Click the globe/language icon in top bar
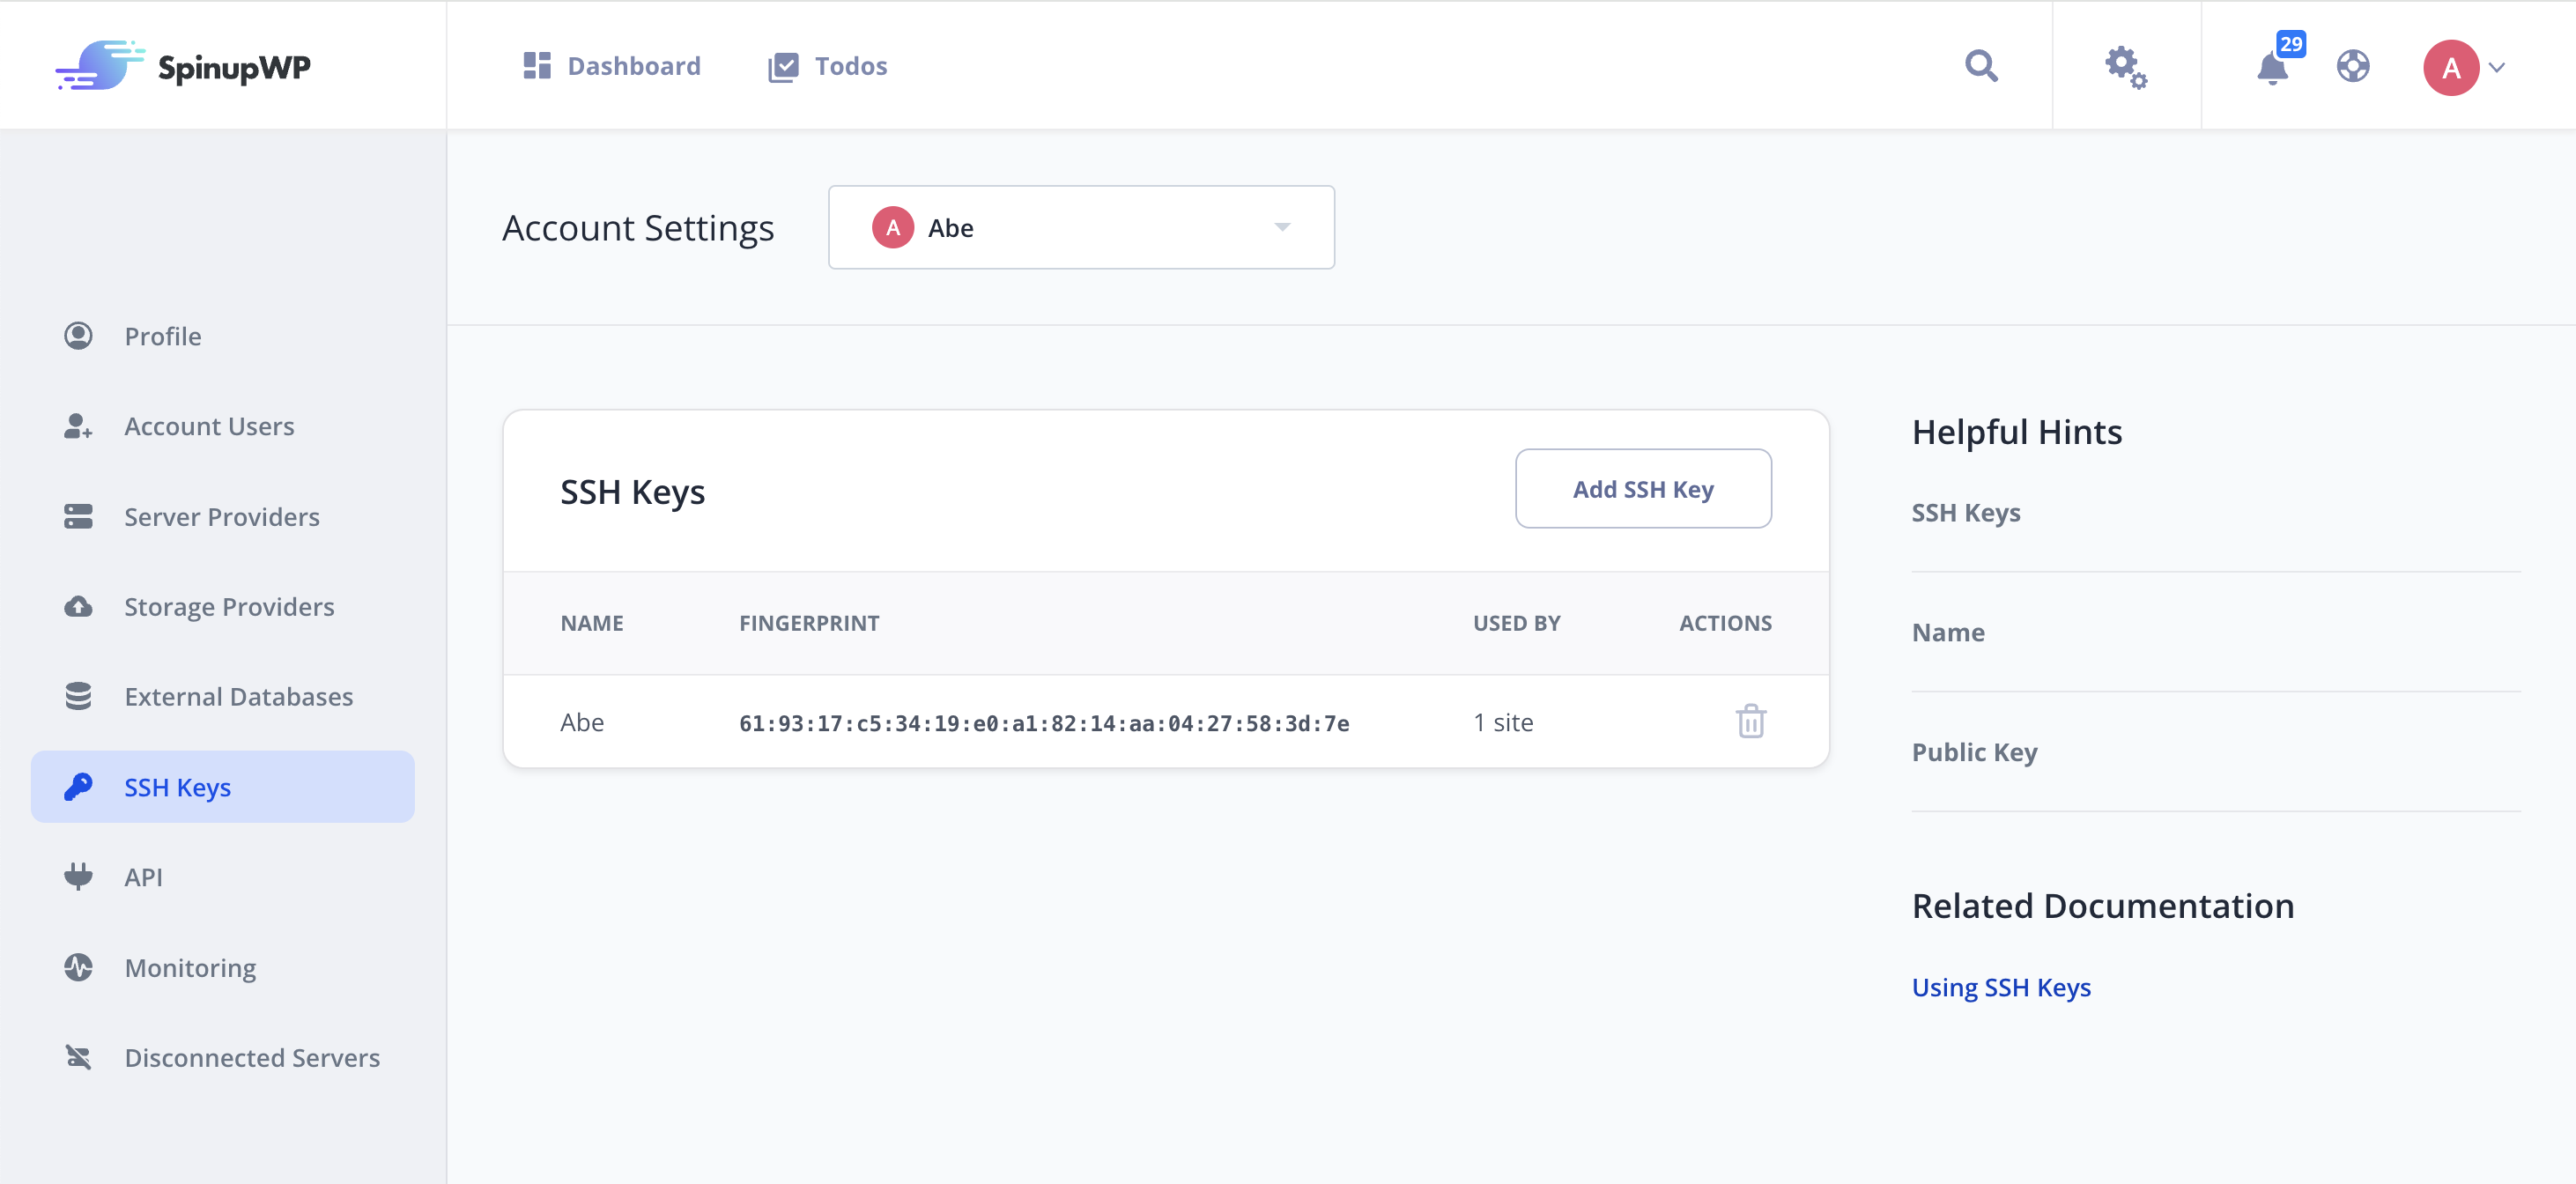This screenshot has width=2576, height=1184. 2352,66
